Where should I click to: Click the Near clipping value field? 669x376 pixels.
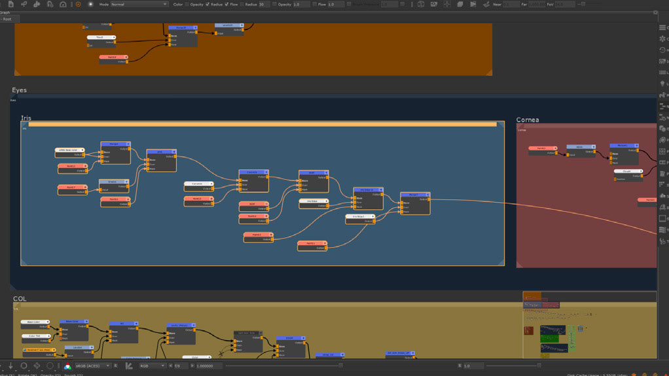click(x=511, y=5)
